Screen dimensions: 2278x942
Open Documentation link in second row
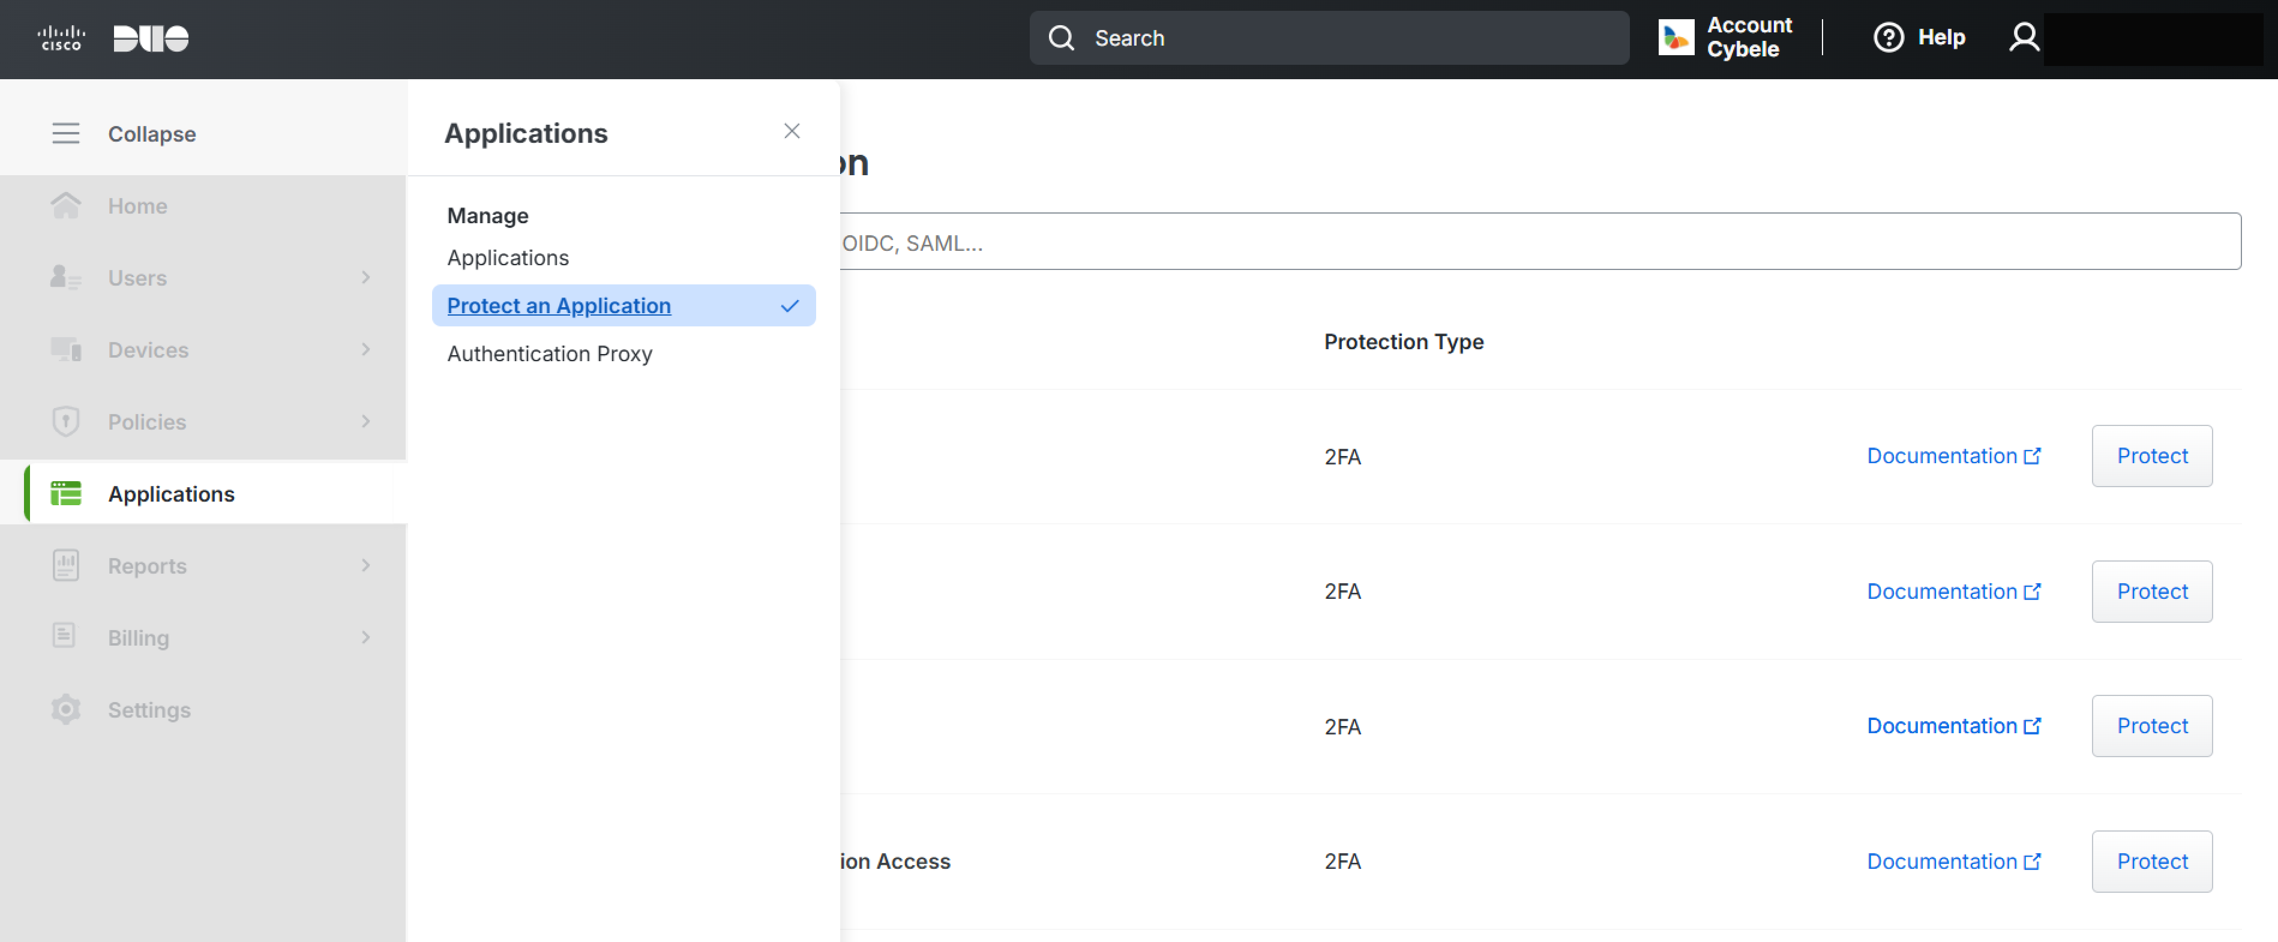[x=1953, y=592]
